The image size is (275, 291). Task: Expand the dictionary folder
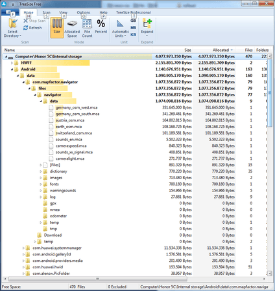pyautogui.click(x=41, y=171)
